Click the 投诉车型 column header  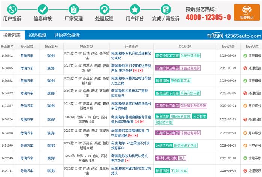86,46
